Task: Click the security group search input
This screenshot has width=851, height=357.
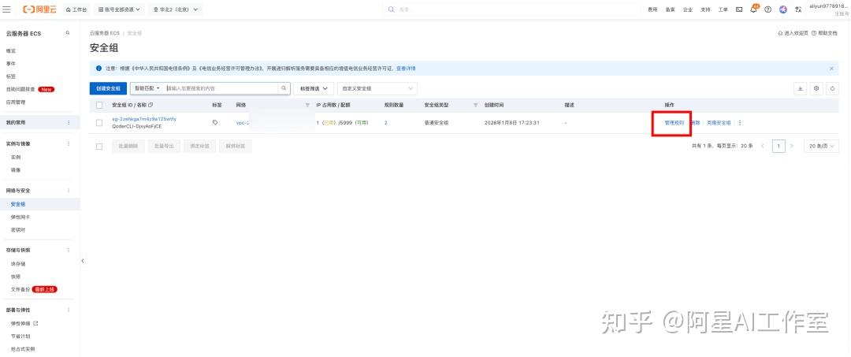Action: pyautogui.click(x=221, y=88)
